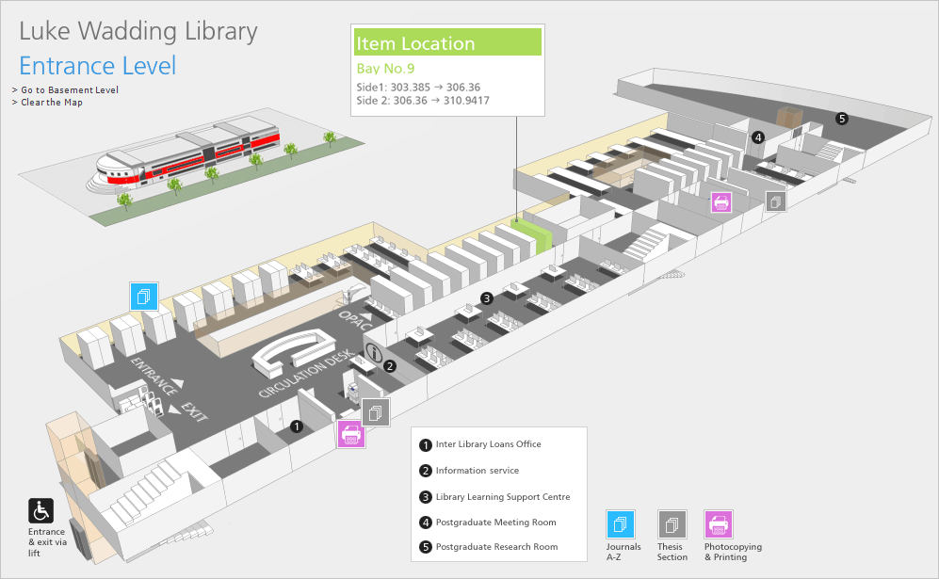Screen dimensions: 939x579
Task: Click the Thesis Section icon on the upper floor
Action: pos(774,201)
